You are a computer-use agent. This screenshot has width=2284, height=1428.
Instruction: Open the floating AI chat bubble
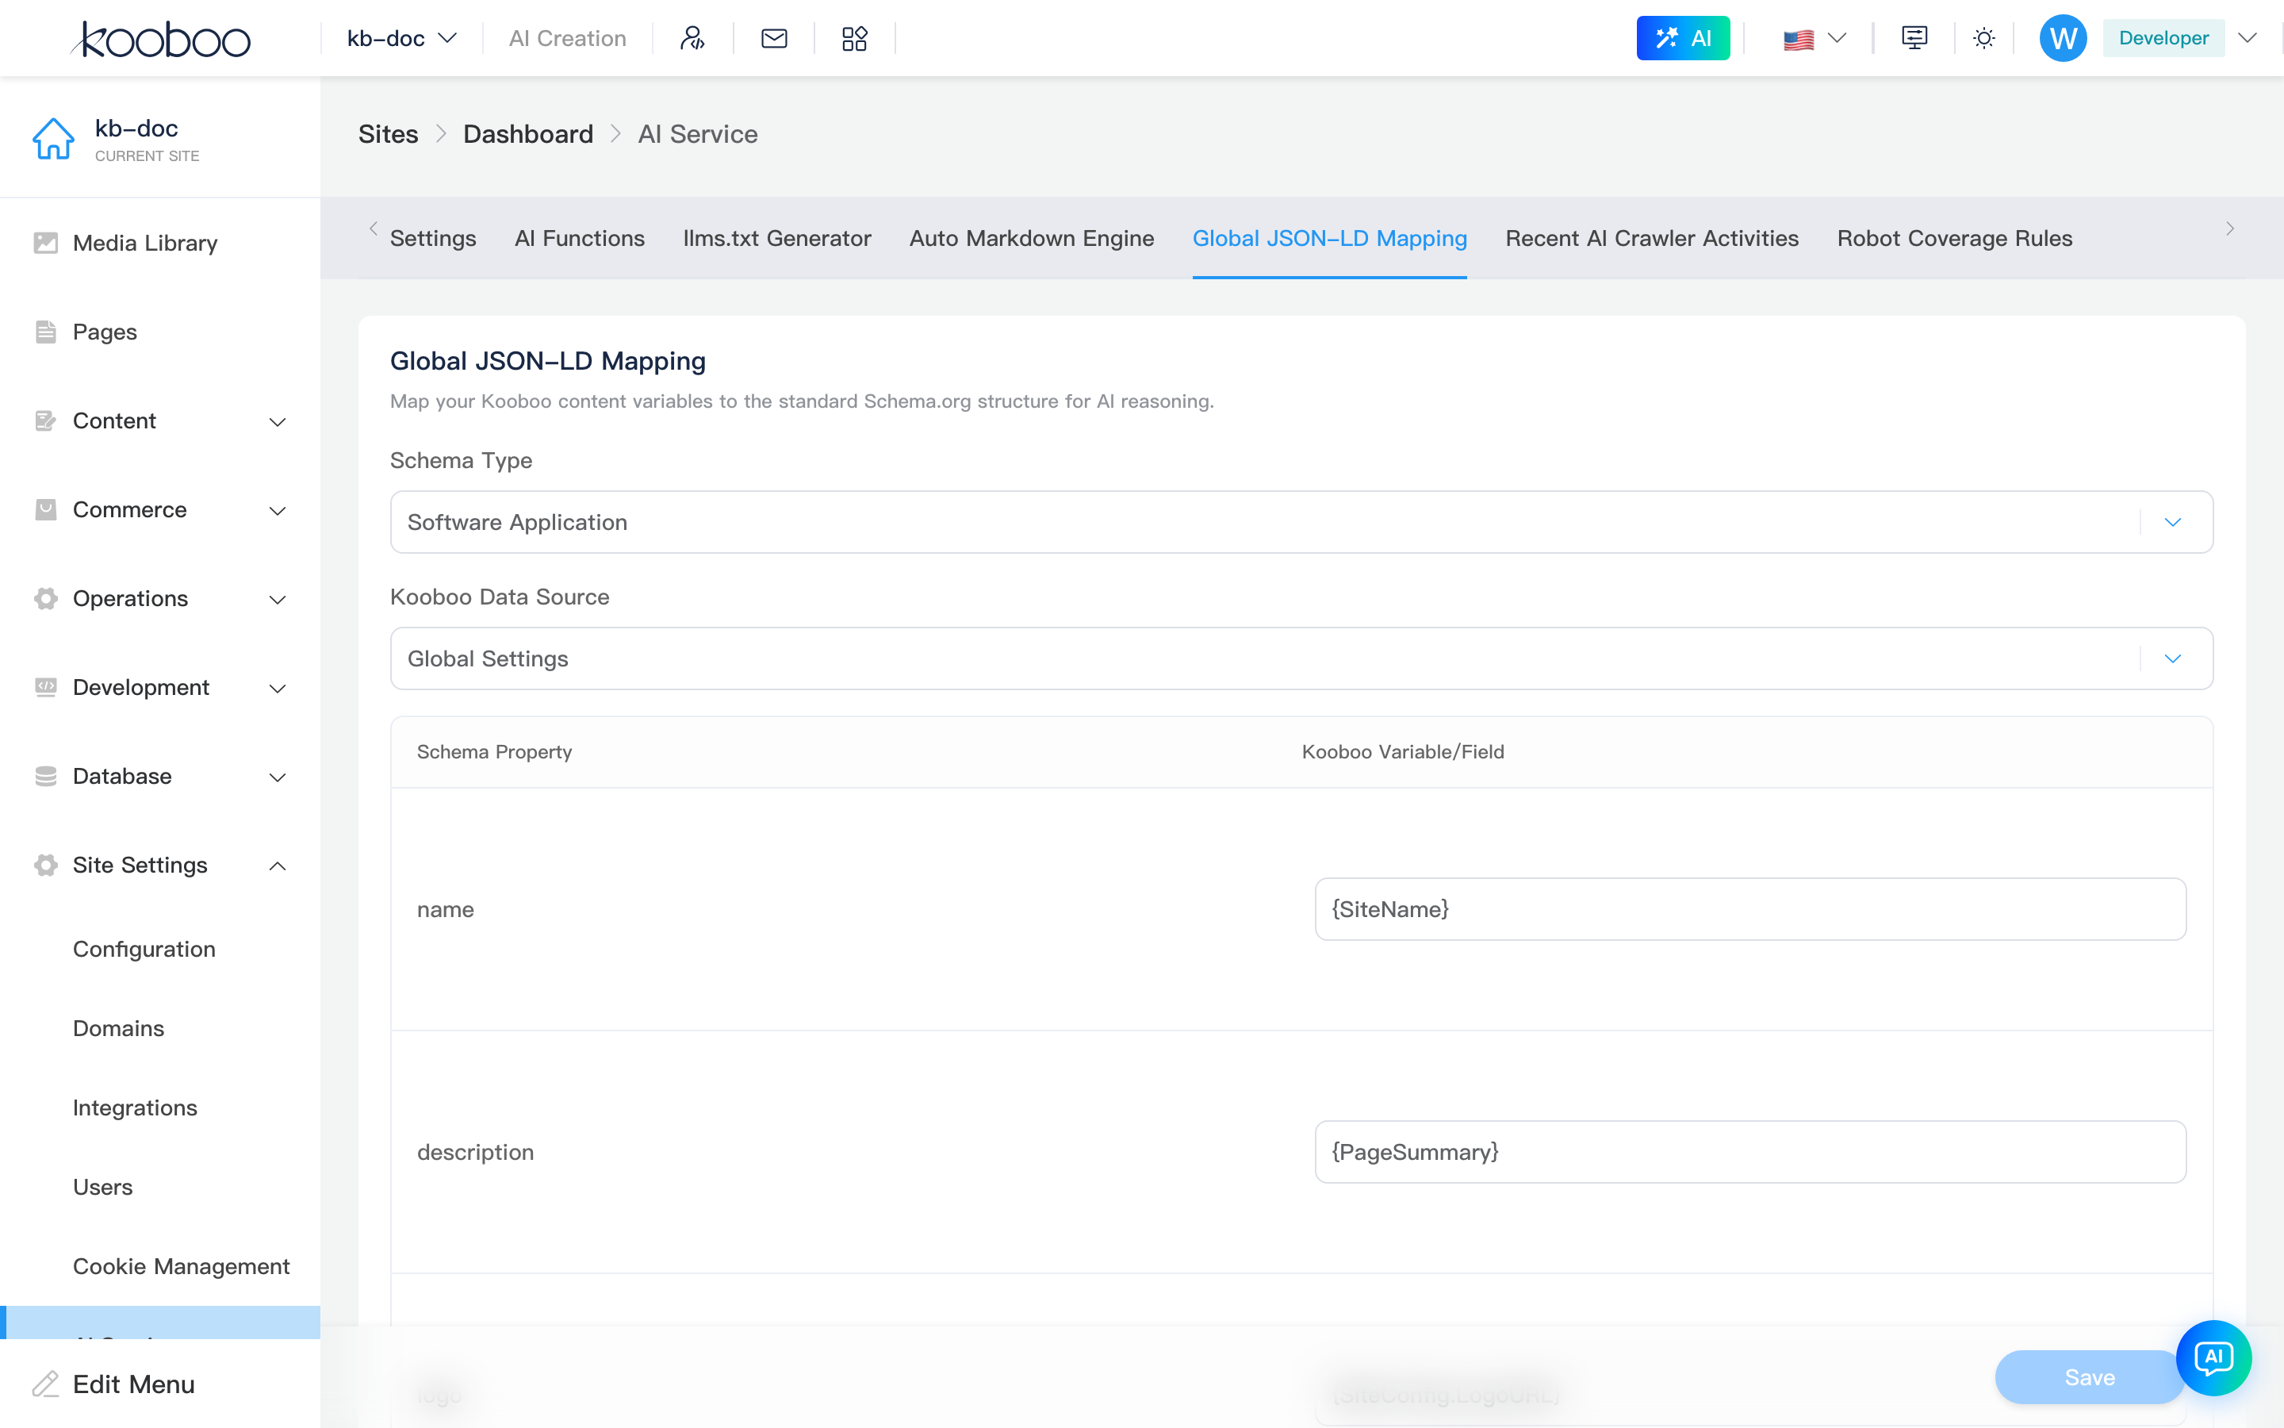(2213, 1358)
